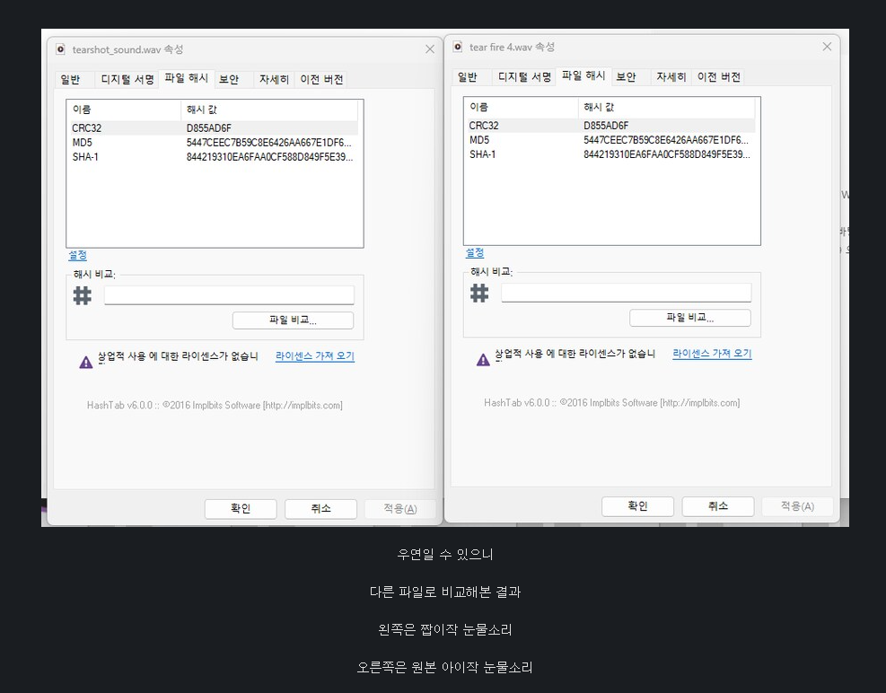
Task: Open 자세히 tab in tear fire 4.wav window
Action: pos(671,77)
